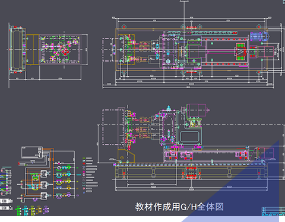Select the front view drawing with diagonal mold layout
This screenshot has width=285, height=222.
pyautogui.click(x=48, y=55)
